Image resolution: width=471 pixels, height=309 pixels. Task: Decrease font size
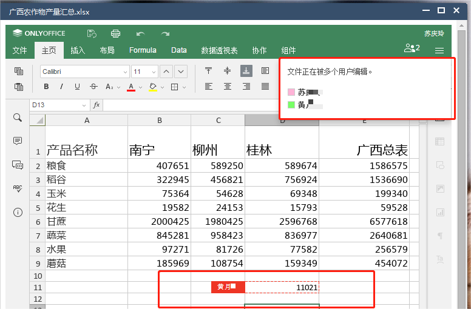[x=181, y=71]
